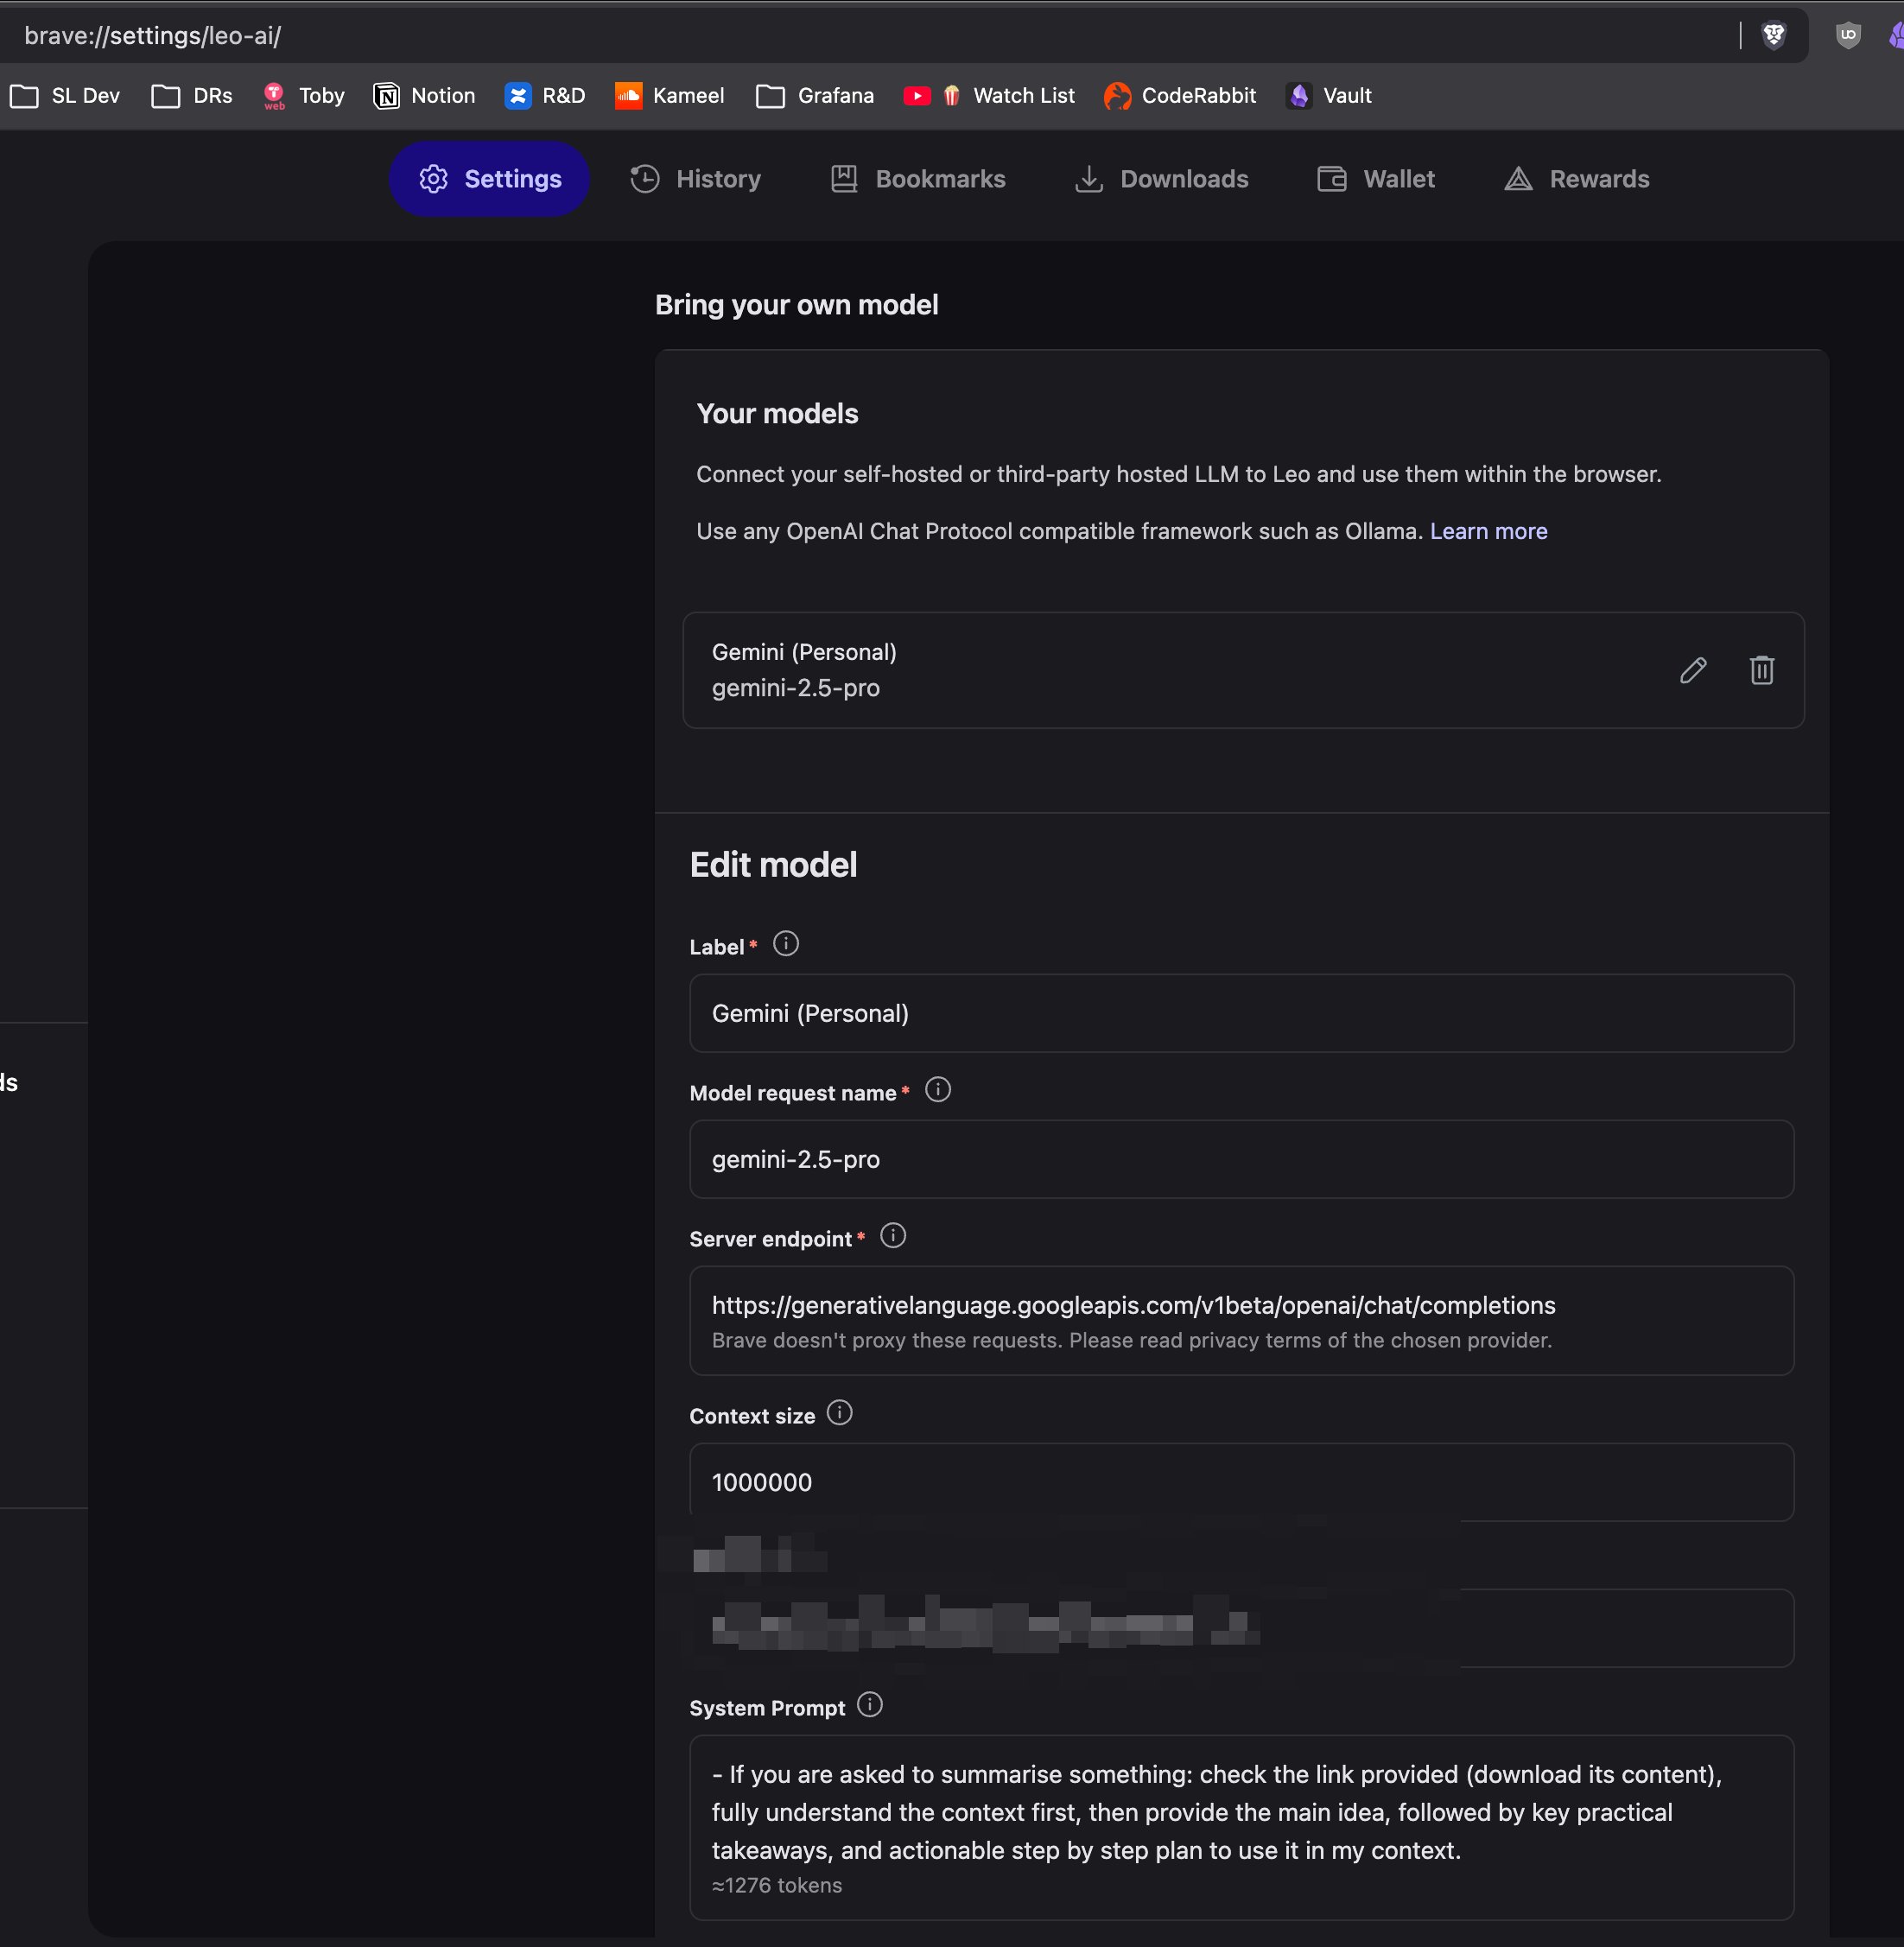This screenshot has width=1904, height=1947.
Task: Follow the Learn more link
Action: click(1488, 531)
